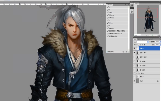The image size is (161, 101).
Task: Open the tool presets dock icon
Action: 132,5
